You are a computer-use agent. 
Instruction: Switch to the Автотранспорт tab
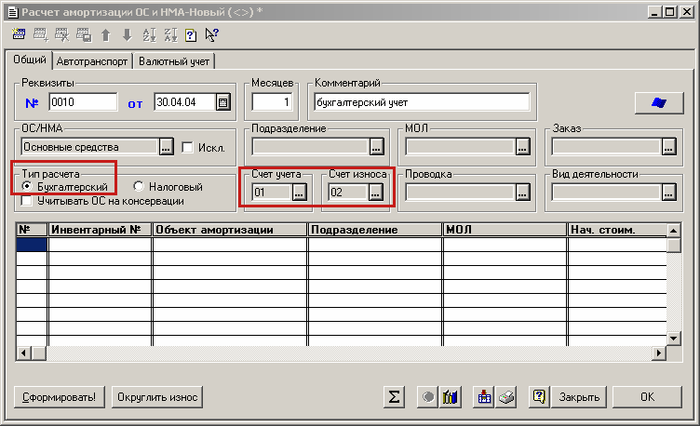tap(92, 61)
